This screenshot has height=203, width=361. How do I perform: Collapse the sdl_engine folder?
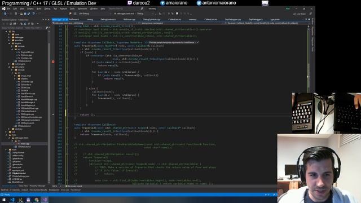(9, 67)
